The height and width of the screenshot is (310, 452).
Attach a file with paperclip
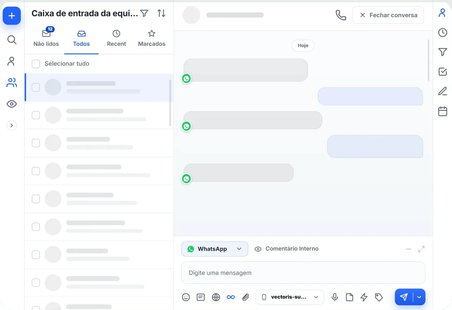246,297
